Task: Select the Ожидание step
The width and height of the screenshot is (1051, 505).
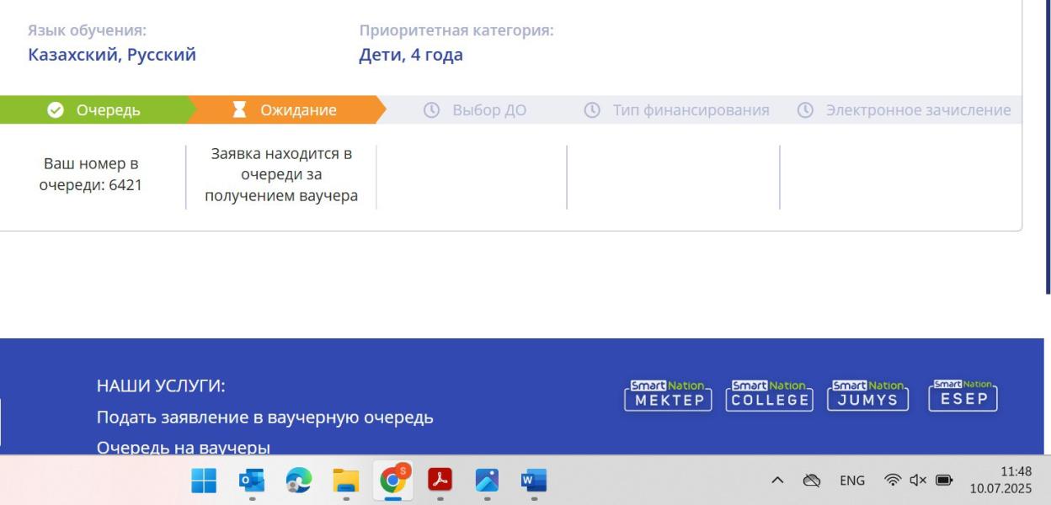Action: tap(286, 110)
